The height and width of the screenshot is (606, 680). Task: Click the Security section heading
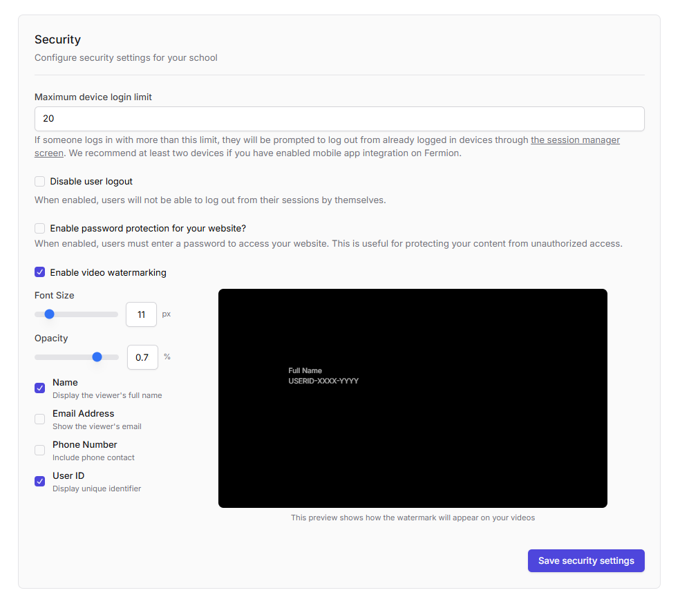(x=57, y=40)
